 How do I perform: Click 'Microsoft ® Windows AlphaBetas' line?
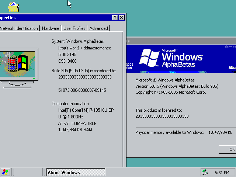165,80
